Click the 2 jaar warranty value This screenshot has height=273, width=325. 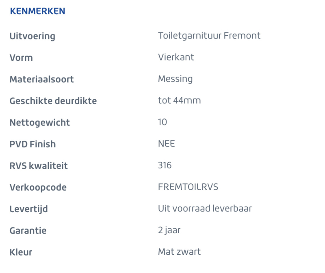(x=169, y=230)
